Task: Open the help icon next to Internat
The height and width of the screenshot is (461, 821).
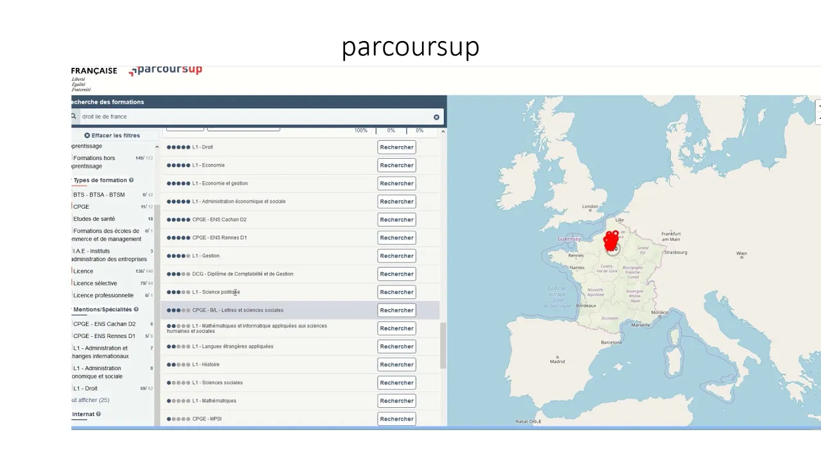Action: [x=98, y=414]
